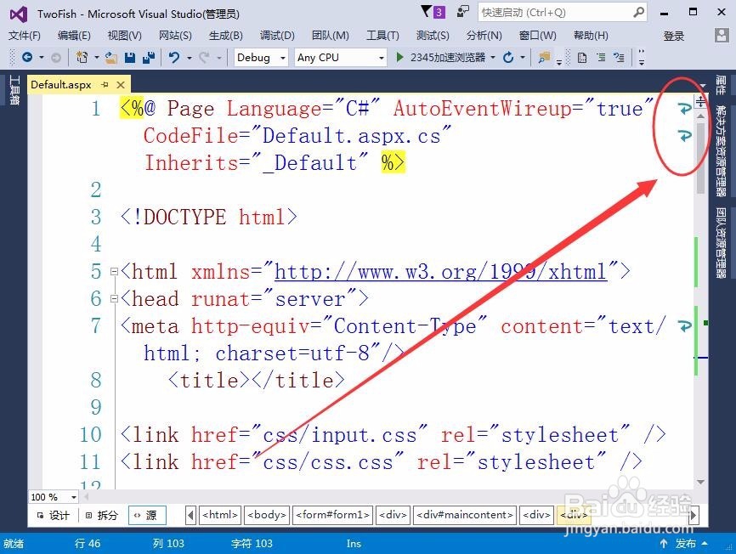Click the Visual Studio logo icon
This screenshot has width=736, height=554.
click(x=19, y=14)
